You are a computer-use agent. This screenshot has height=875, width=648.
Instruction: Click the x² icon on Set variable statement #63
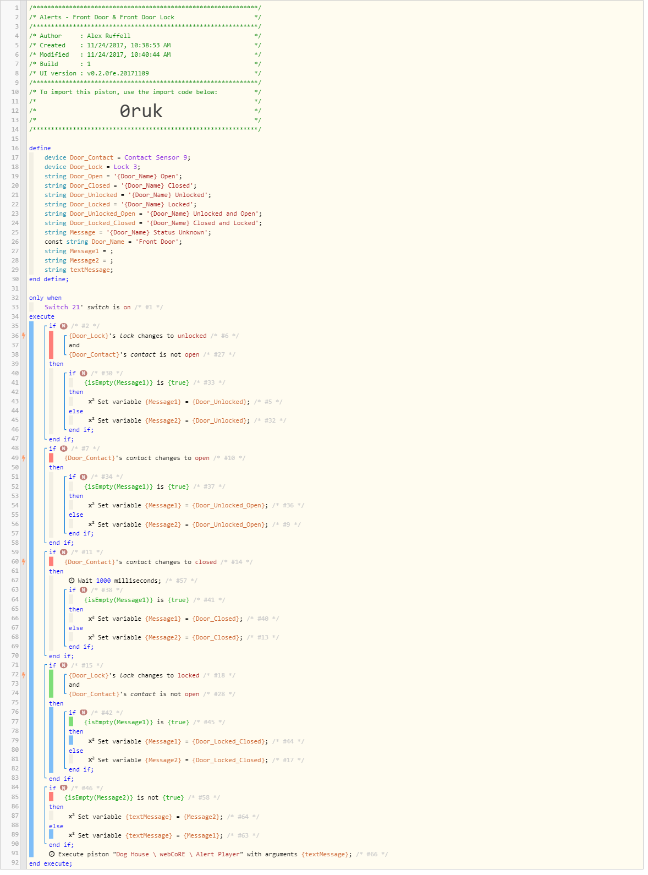(72, 835)
